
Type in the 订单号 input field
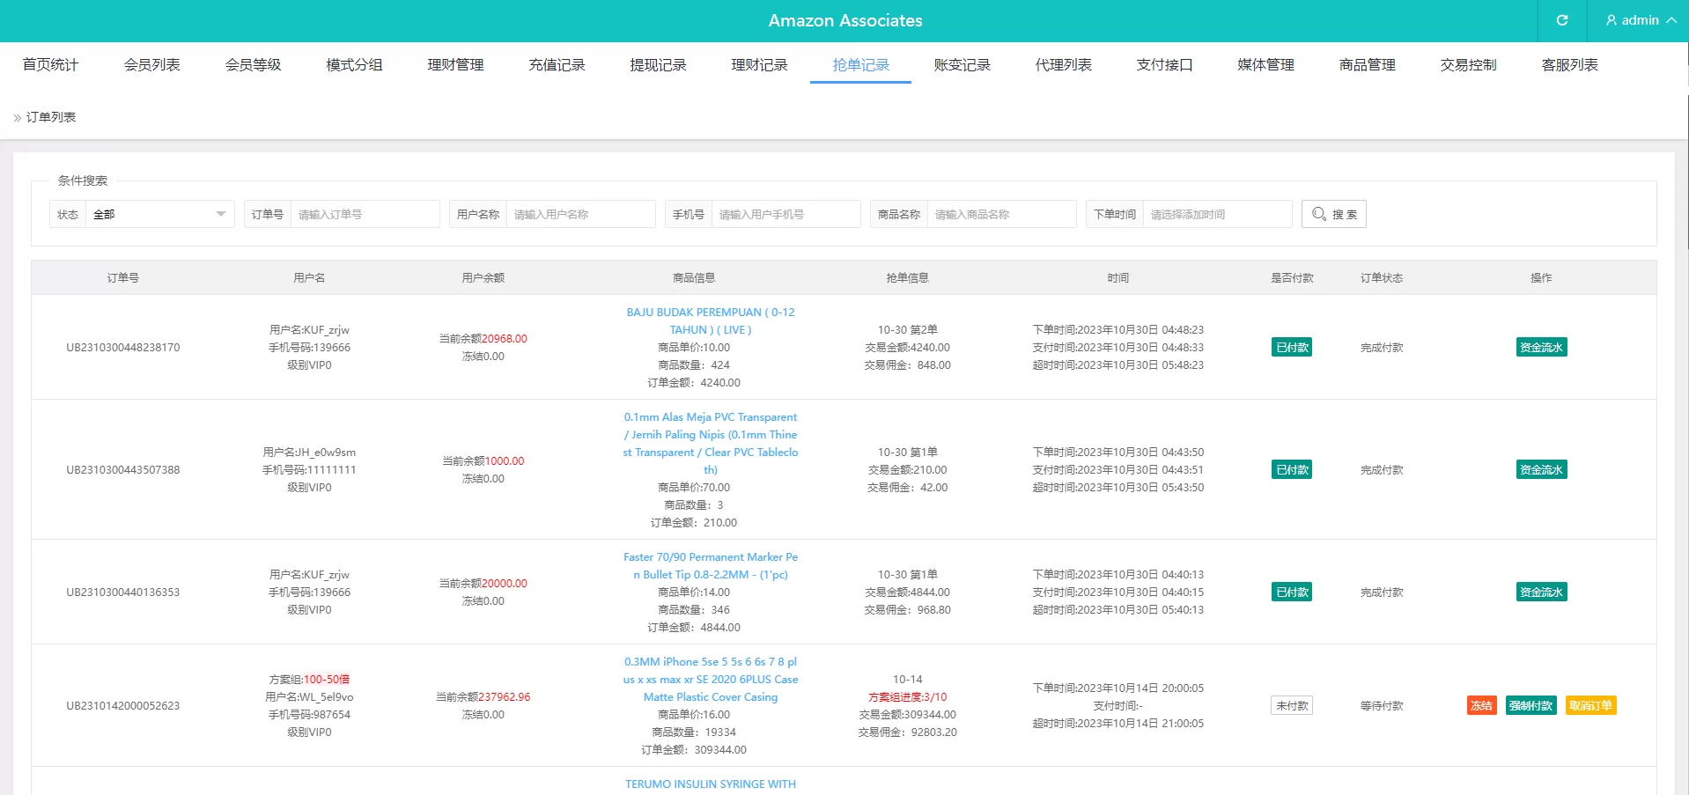365,214
